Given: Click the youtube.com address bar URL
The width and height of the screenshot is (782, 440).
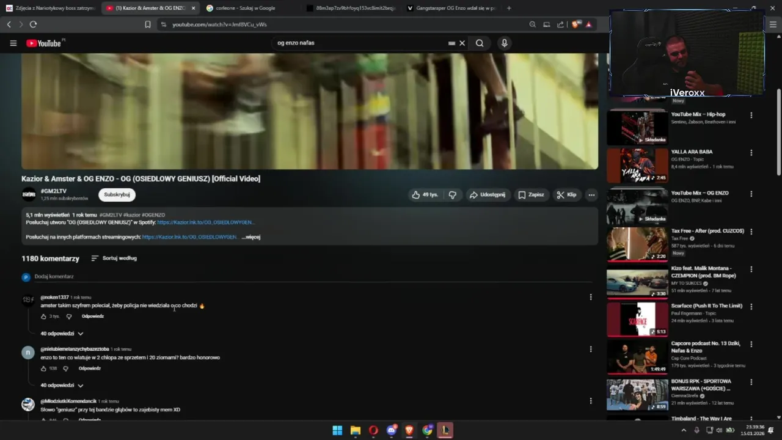Looking at the screenshot, I should 219,24.
